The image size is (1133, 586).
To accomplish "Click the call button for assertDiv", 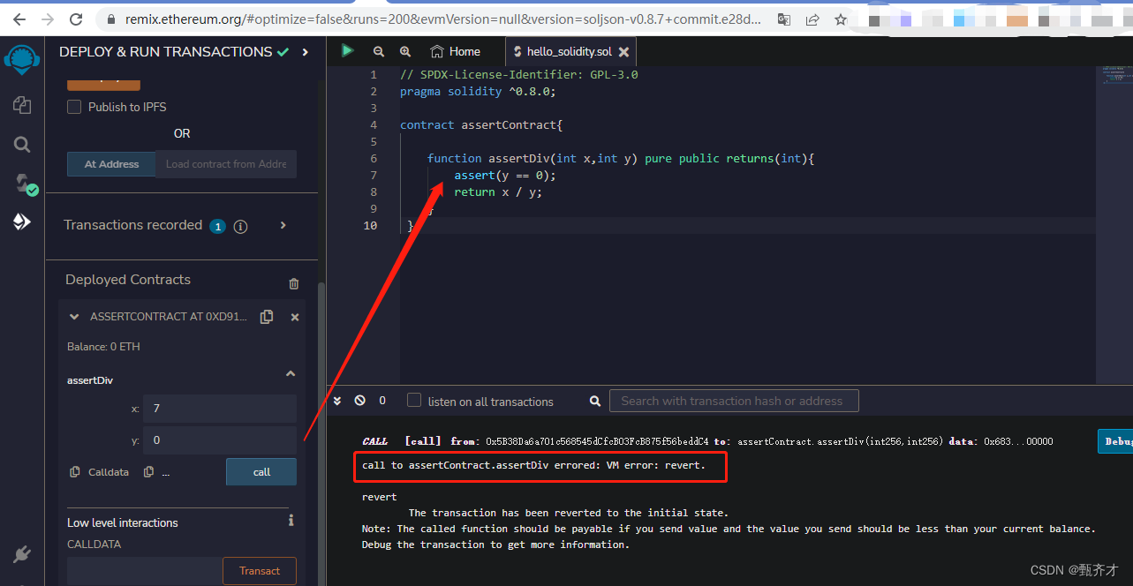I will pos(261,472).
